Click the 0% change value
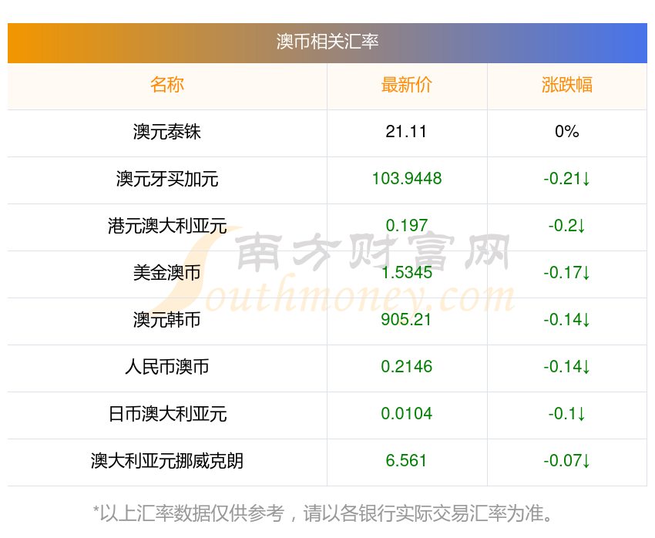 tap(567, 132)
